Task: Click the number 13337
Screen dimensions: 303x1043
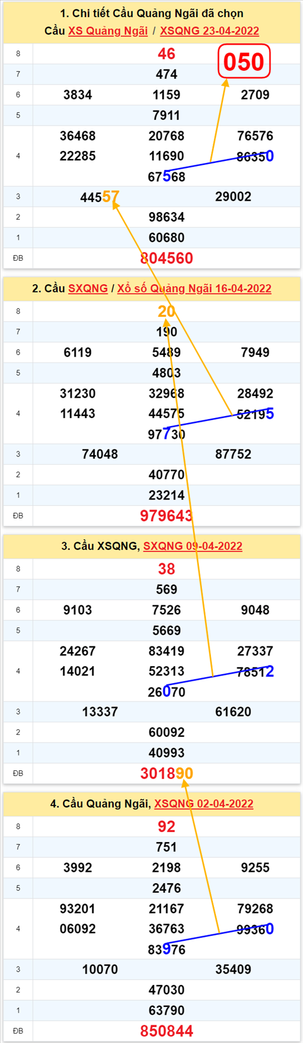Action: 100,712
